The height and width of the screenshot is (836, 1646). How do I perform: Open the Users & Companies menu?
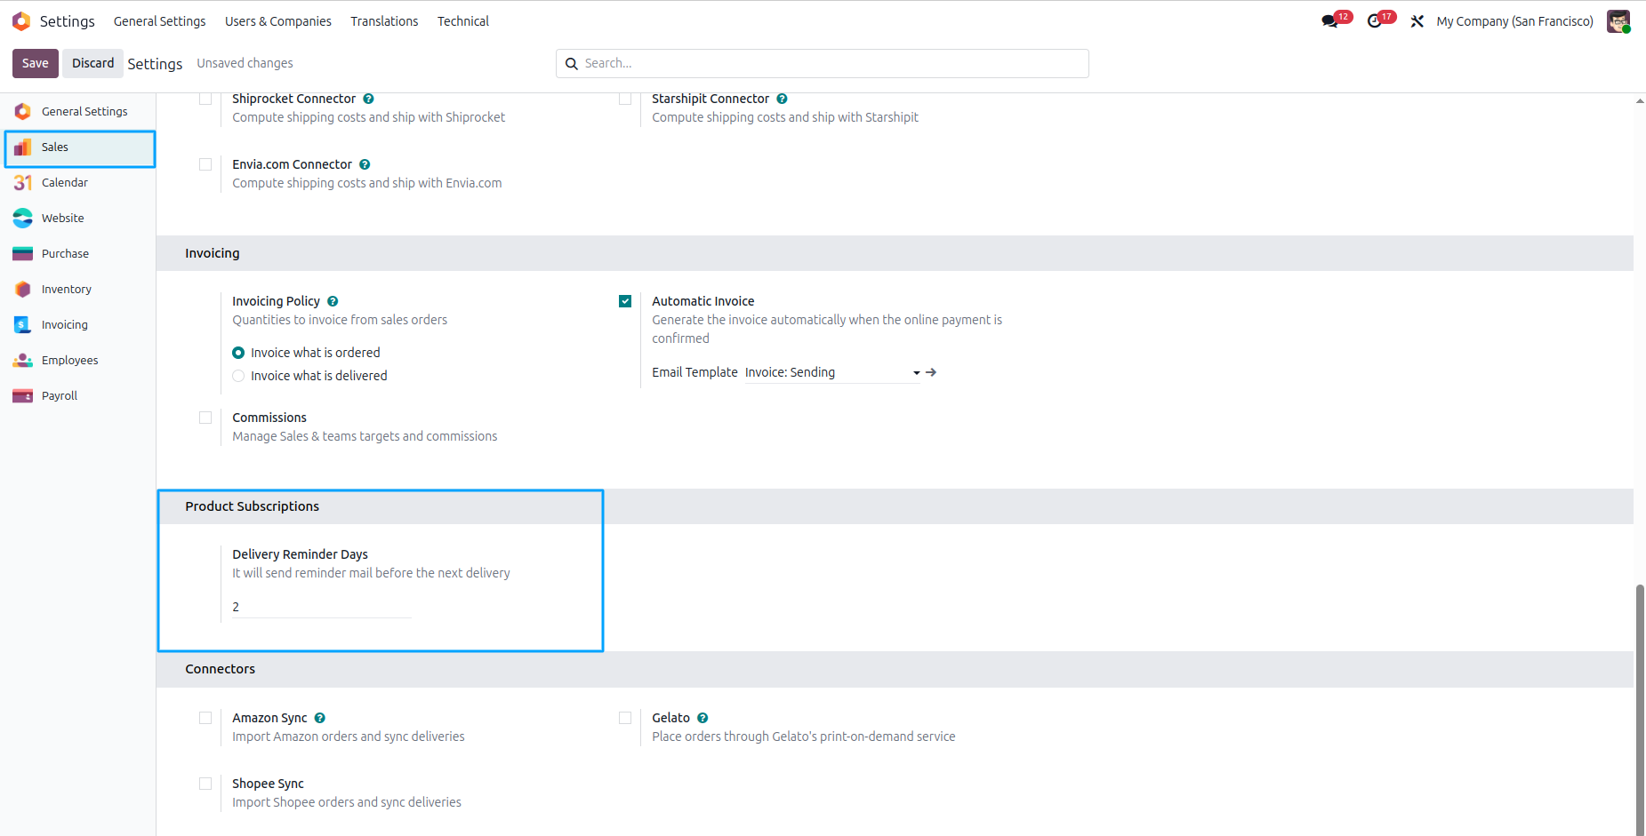[x=277, y=21]
